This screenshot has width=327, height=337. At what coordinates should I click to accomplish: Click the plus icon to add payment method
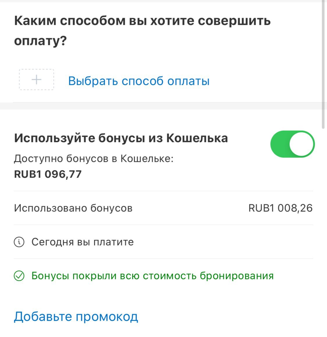click(x=36, y=80)
